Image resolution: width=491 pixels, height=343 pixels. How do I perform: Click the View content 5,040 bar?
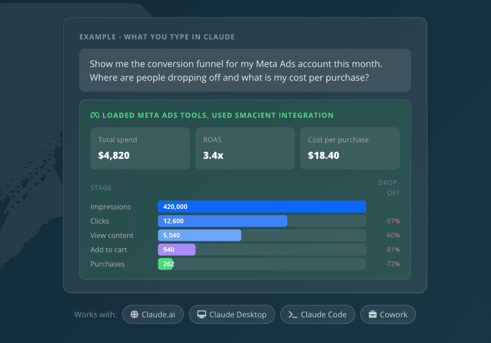tap(200, 236)
